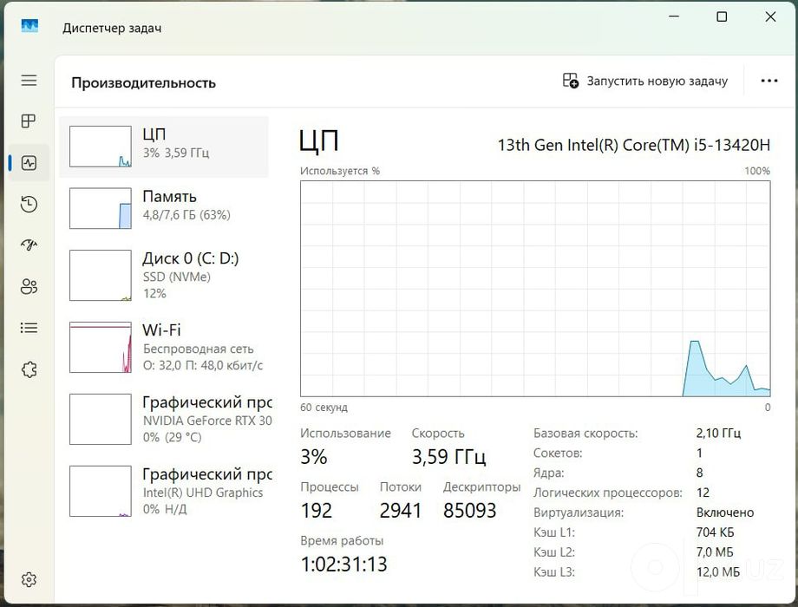The height and width of the screenshot is (607, 798).
Task: Click 'Запустить новую задачу' button
Action: (645, 81)
